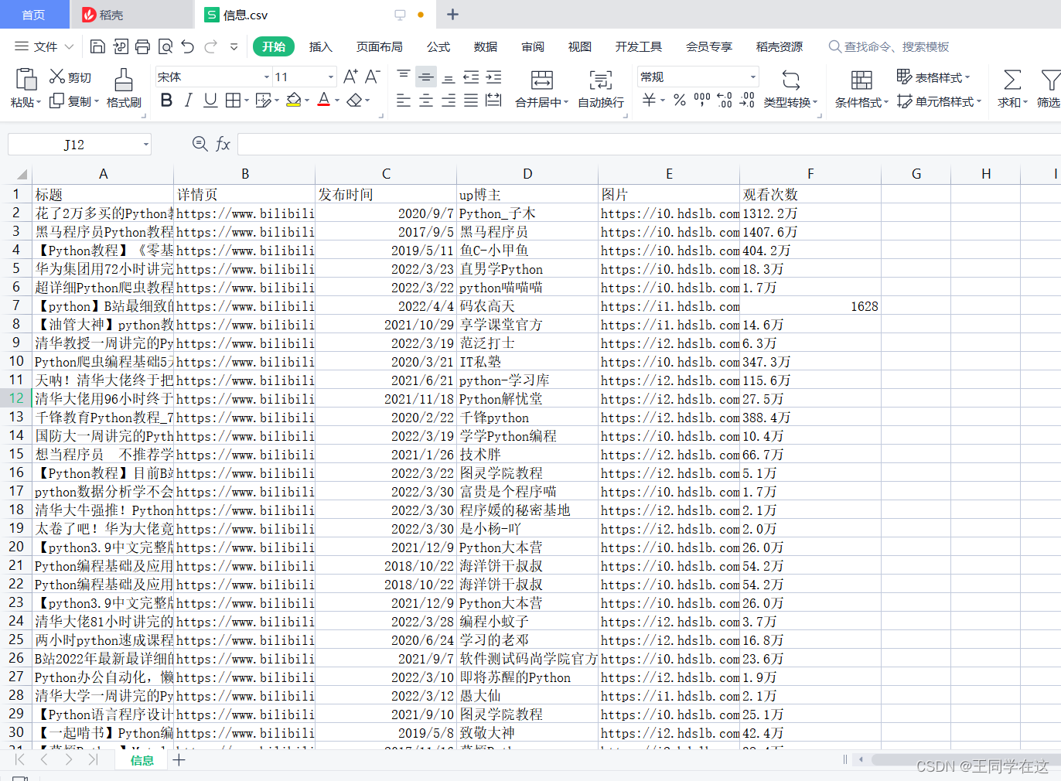Switch to the 数据 ribbon tab
Viewport: 1061px width, 781px height.
[486, 46]
